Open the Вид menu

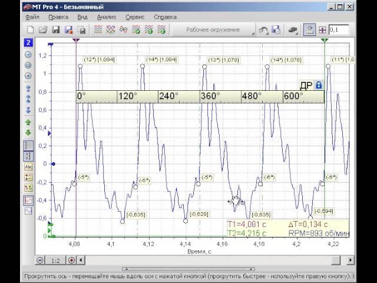[x=82, y=17]
